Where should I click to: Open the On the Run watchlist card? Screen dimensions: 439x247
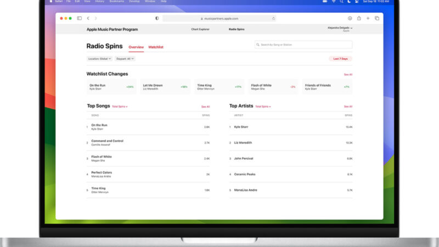click(111, 87)
